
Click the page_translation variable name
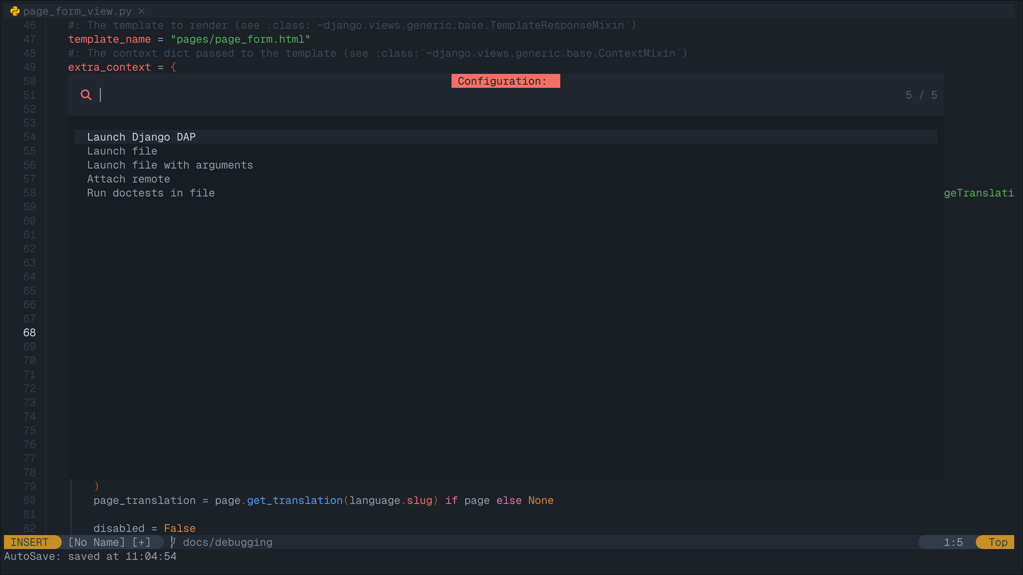(x=145, y=500)
